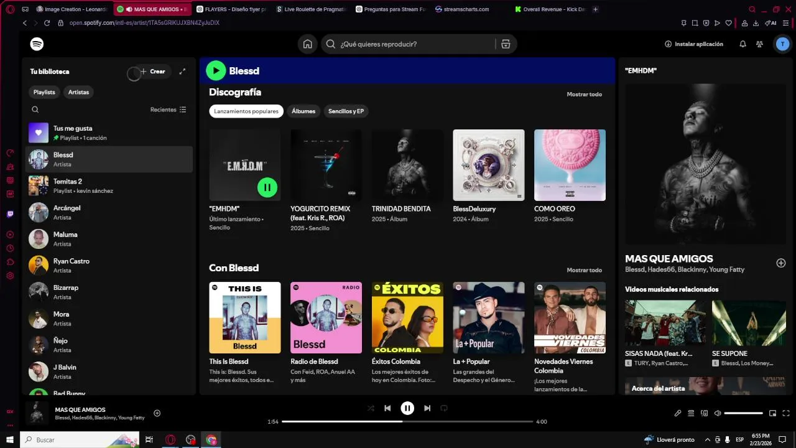This screenshot has height=448, width=796.
Task: Add MAS QUE AMIGOS to library, bottom bar
Action: [x=157, y=413]
